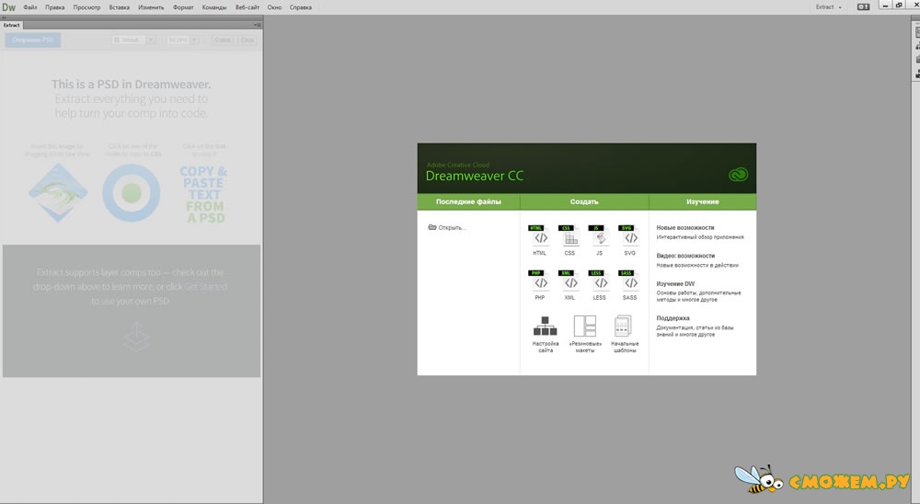
Task: Open the Окно menu
Action: click(274, 7)
